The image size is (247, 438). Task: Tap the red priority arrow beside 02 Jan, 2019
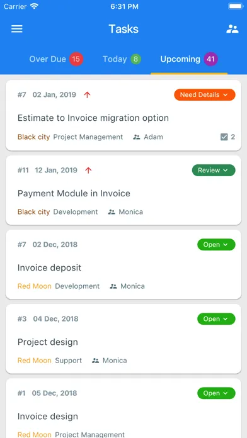(x=88, y=95)
